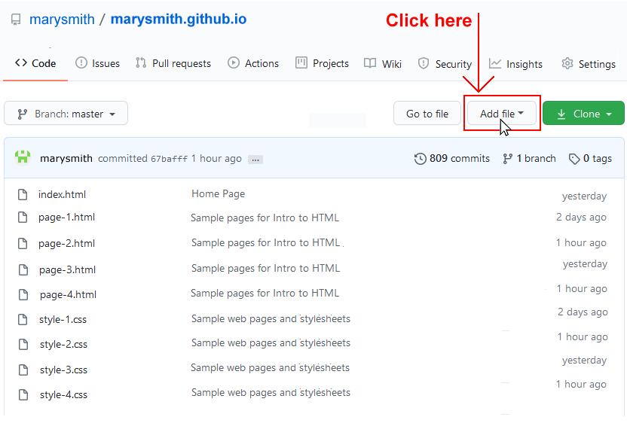The width and height of the screenshot is (627, 423).
Task: Open the Insights tab
Action: pos(516,64)
